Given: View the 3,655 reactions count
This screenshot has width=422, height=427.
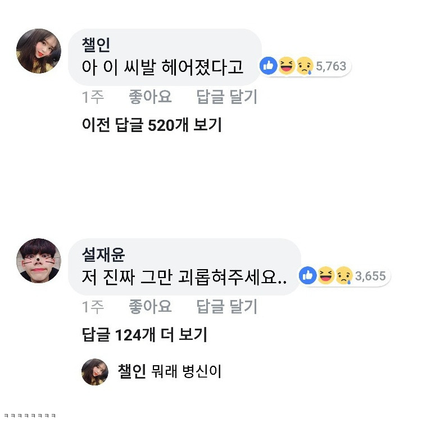Looking at the screenshot, I should 370,276.
